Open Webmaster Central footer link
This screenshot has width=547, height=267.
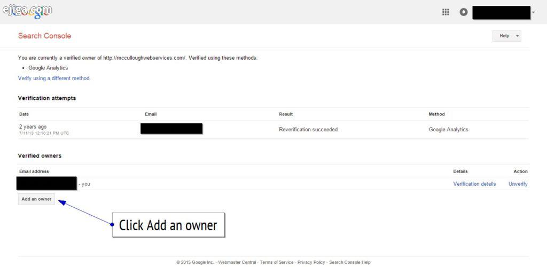237,262
